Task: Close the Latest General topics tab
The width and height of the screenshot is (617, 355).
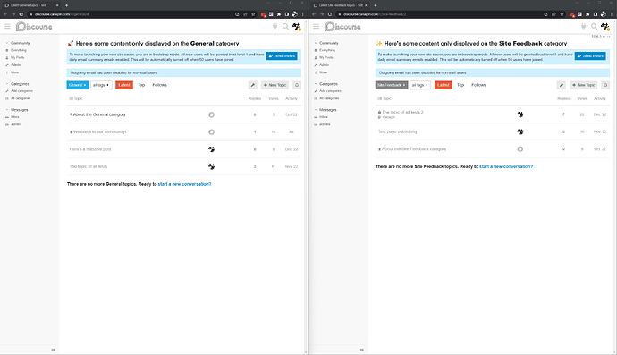Action: (x=57, y=5)
